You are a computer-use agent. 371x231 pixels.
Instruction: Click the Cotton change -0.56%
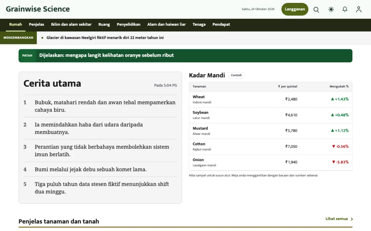340,146
